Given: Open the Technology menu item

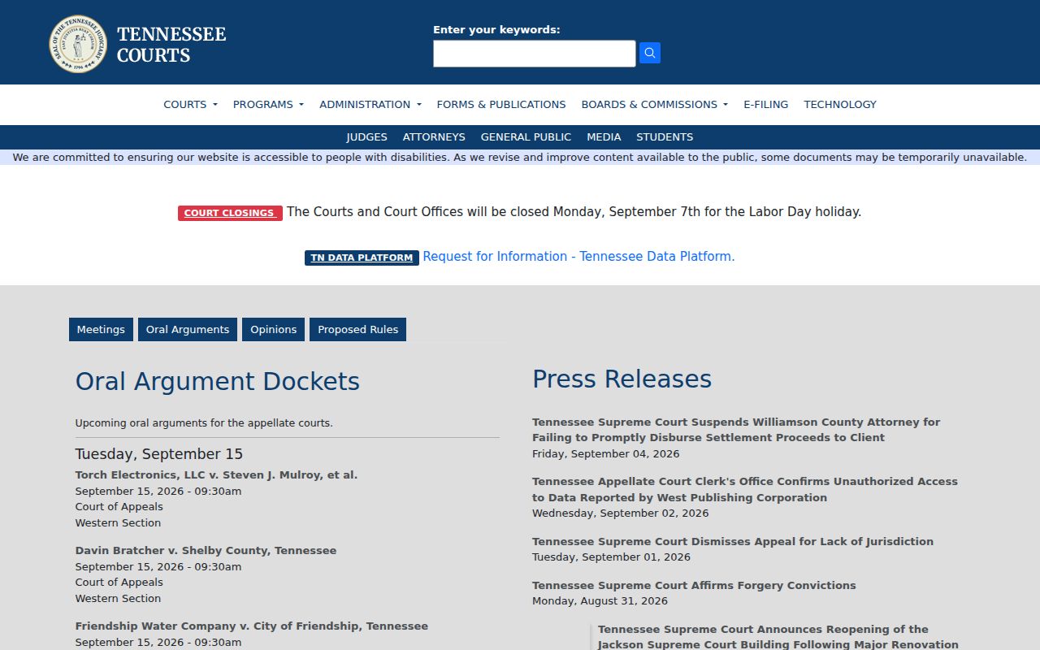Looking at the screenshot, I should coord(840,104).
